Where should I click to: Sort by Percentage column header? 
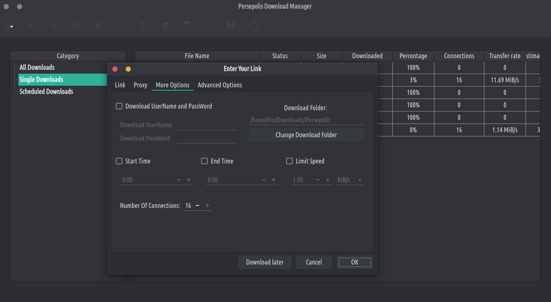[x=413, y=56]
